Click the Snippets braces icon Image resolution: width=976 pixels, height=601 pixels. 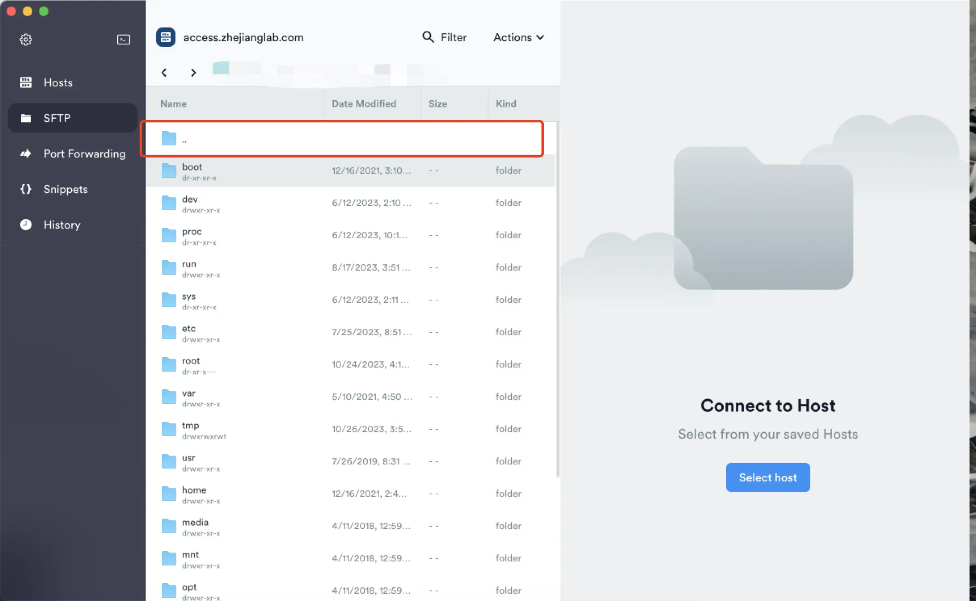(x=26, y=189)
